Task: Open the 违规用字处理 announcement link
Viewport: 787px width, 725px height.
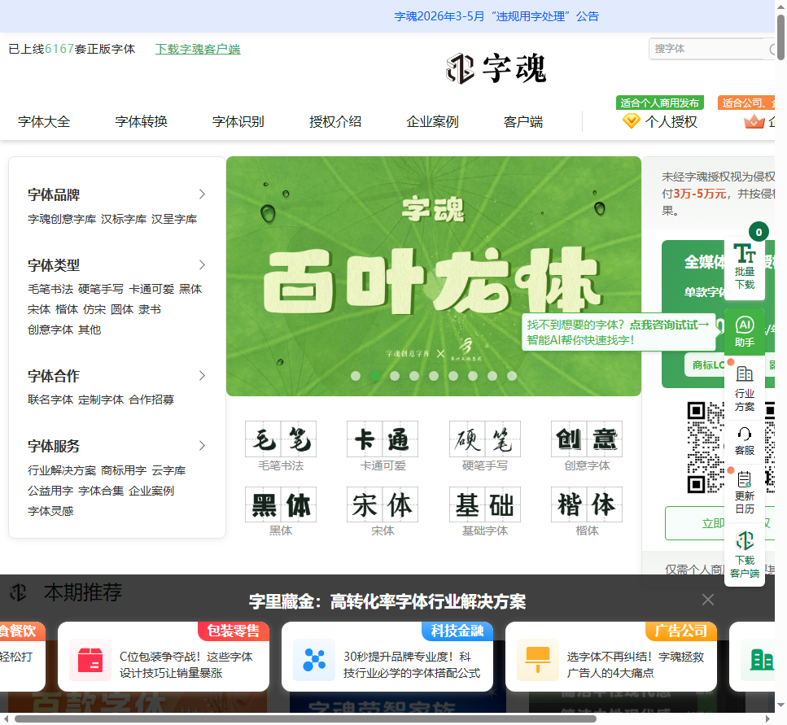Action: [x=496, y=16]
